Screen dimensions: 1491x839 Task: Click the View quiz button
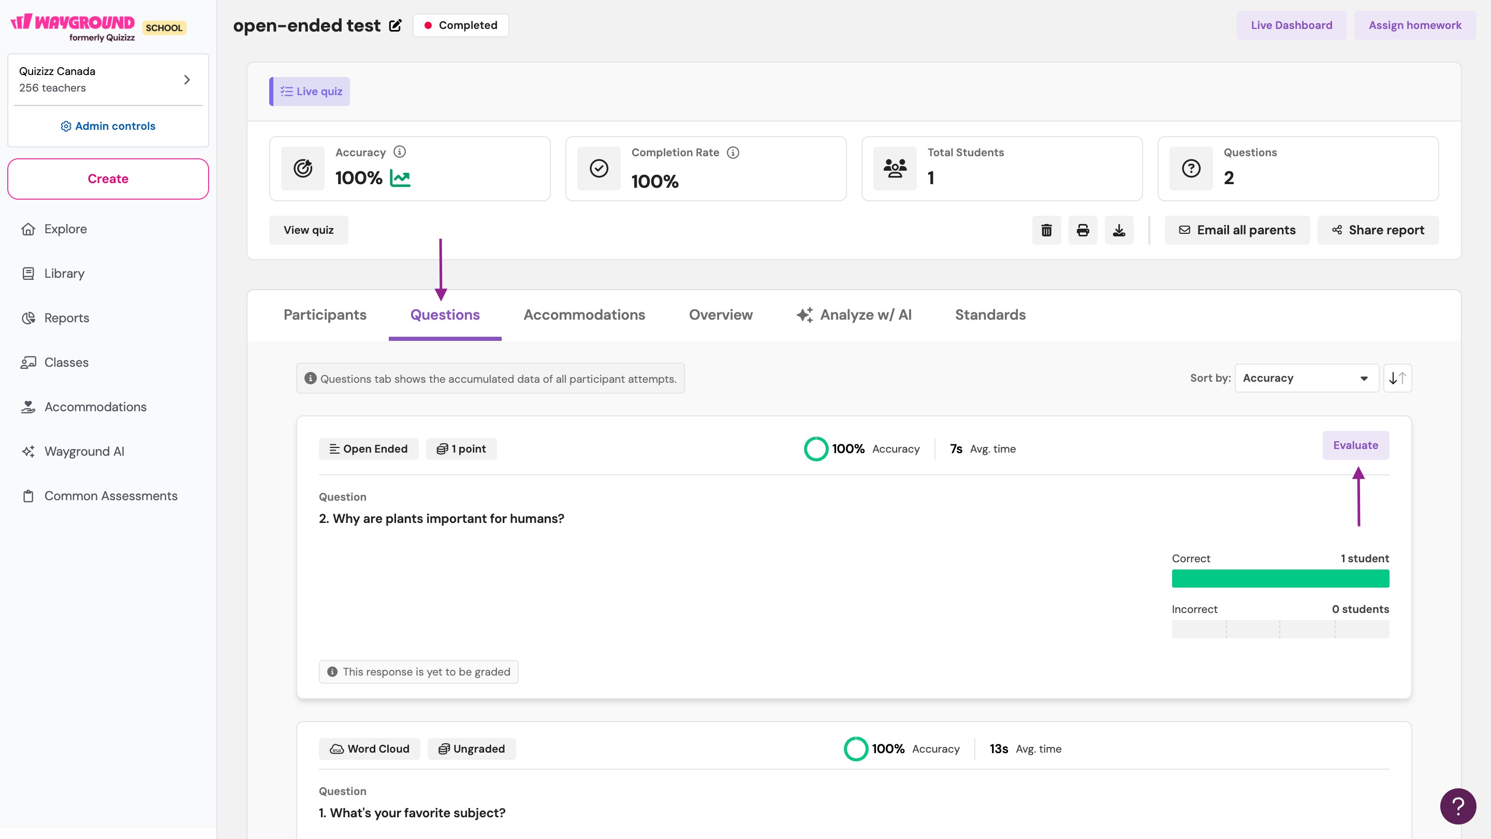tap(309, 230)
